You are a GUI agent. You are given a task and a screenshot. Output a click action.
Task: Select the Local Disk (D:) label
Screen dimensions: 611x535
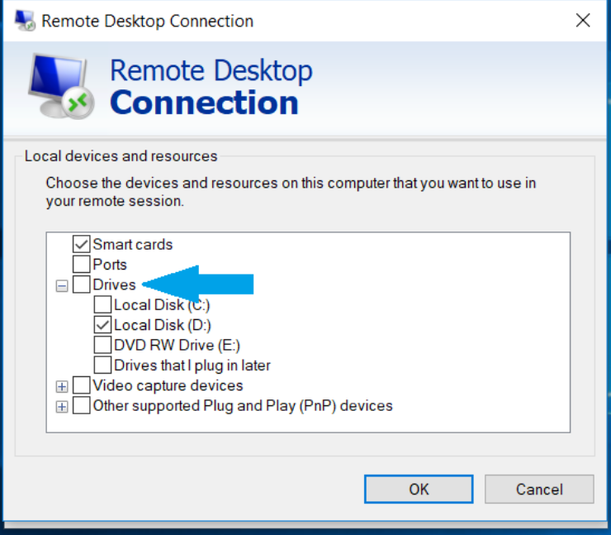pyautogui.click(x=163, y=325)
